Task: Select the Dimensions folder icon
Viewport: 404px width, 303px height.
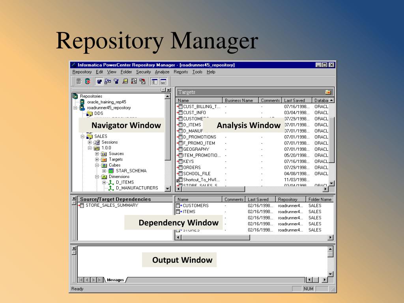Action: tap(104, 177)
